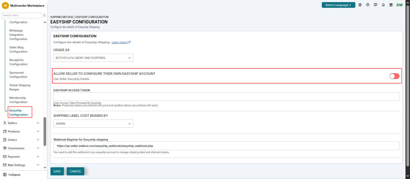
Task: Click 'Use Seller Easyship Details' text
Action: 71,79
